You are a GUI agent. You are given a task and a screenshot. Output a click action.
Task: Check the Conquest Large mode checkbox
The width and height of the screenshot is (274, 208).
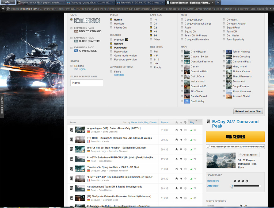(x=182, y=19)
